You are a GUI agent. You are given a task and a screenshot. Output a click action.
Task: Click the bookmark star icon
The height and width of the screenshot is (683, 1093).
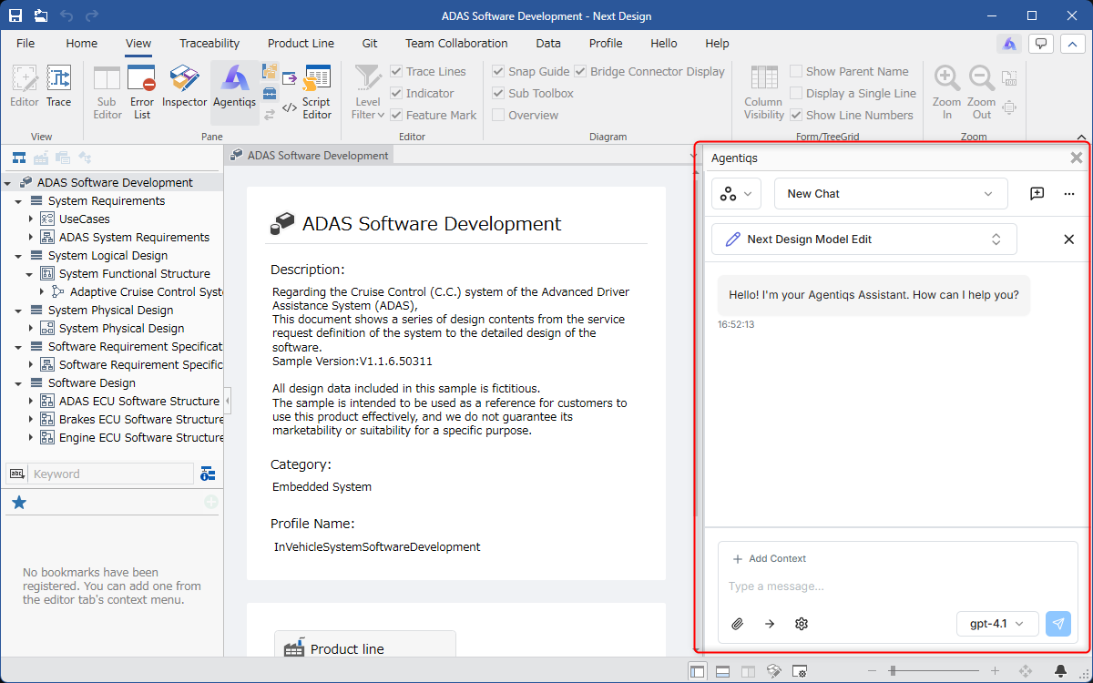[x=19, y=502]
